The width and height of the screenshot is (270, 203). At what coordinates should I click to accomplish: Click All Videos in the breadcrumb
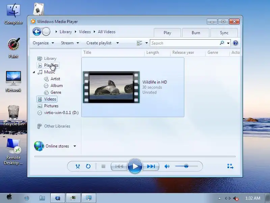107,32
